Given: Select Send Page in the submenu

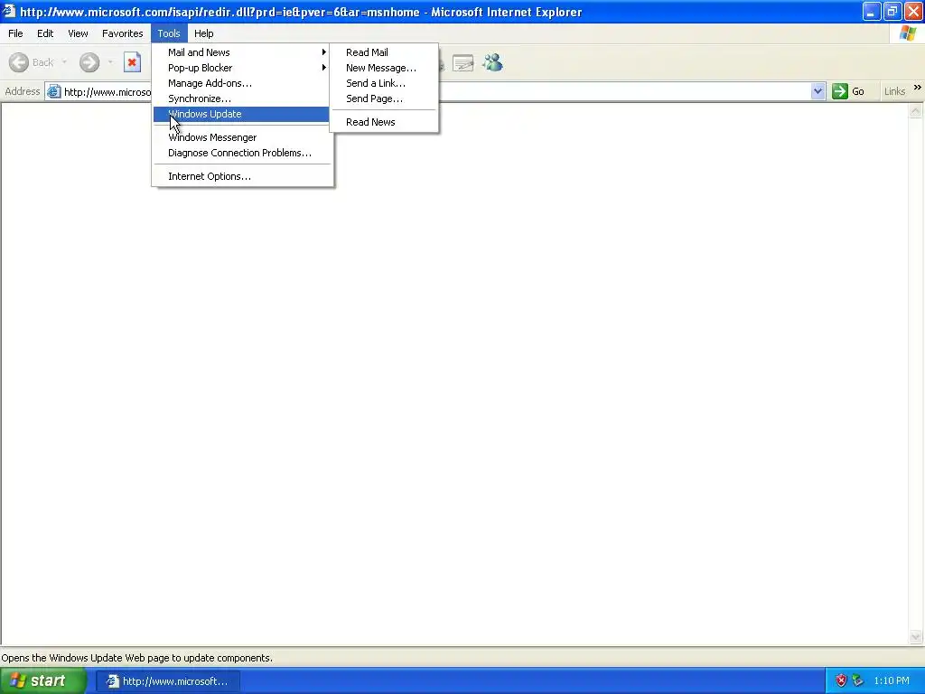Looking at the screenshot, I should [384, 98].
